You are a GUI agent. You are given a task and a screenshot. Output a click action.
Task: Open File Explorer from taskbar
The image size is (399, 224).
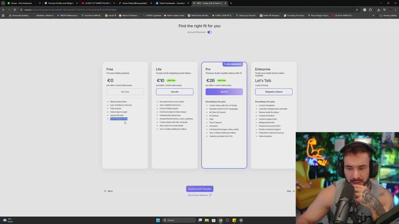[207, 220]
